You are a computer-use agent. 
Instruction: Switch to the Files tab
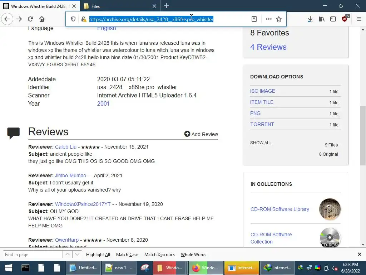pyautogui.click(x=120, y=6)
